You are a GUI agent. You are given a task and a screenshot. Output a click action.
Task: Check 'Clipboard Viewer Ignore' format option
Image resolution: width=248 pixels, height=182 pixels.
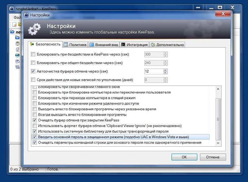[x=35, y=126]
